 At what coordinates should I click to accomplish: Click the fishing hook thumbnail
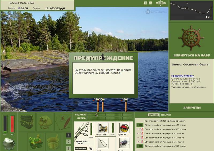(103, 143)
